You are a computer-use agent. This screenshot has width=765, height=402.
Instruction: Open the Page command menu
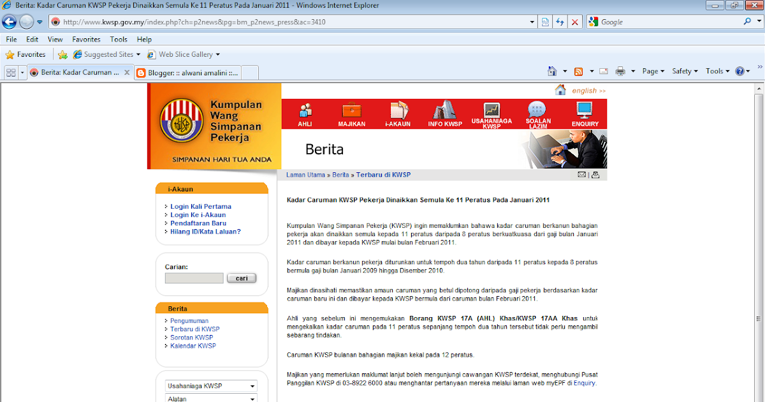[653, 71]
